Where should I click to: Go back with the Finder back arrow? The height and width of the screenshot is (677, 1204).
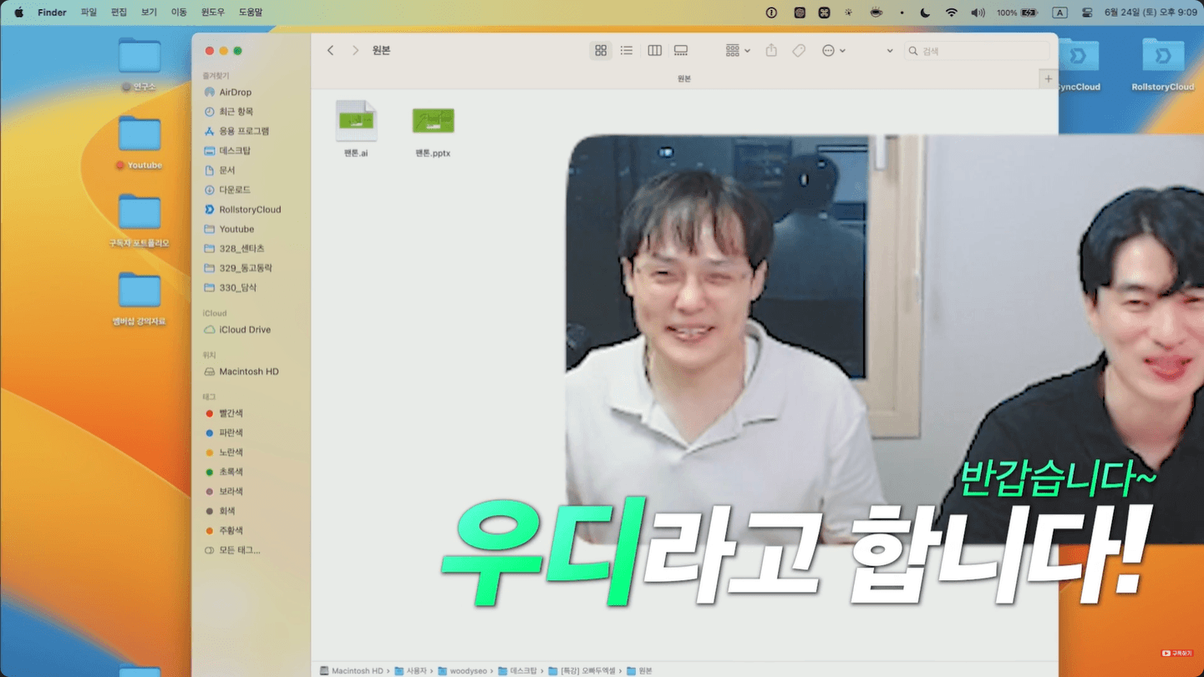pyautogui.click(x=331, y=51)
